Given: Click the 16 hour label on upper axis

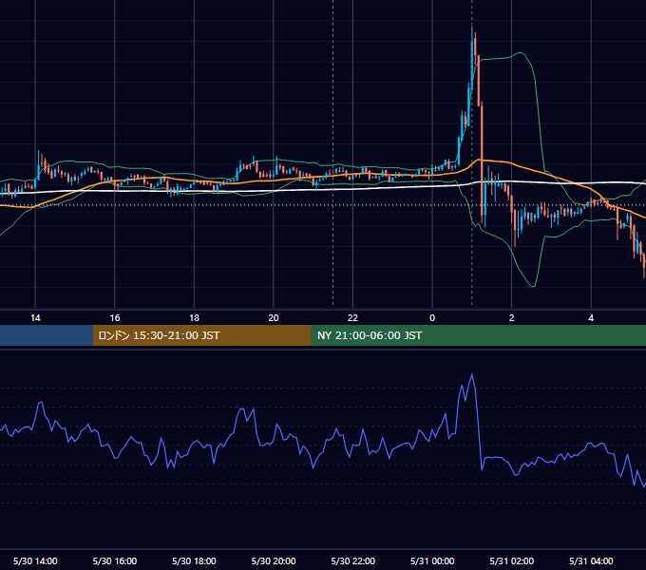Looking at the screenshot, I should click(x=115, y=318).
